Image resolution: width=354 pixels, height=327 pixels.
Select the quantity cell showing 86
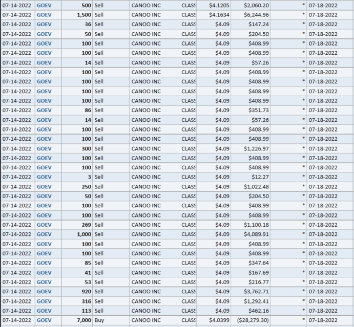point(77,110)
